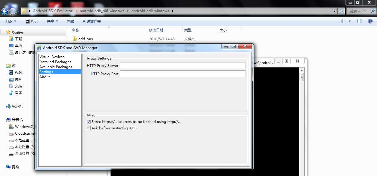Click the HTTP Proxy Server input field

click(x=183, y=66)
